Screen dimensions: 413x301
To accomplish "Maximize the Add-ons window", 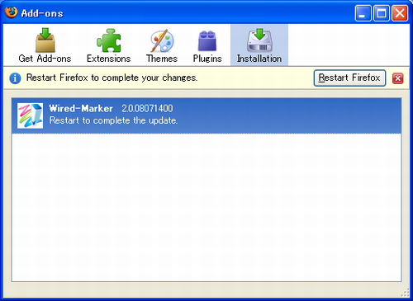I will pyautogui.click(x=382, y=13).
